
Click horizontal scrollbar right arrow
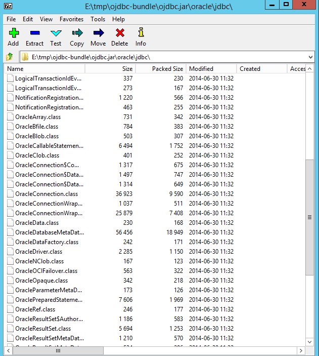tap(301, 350)
